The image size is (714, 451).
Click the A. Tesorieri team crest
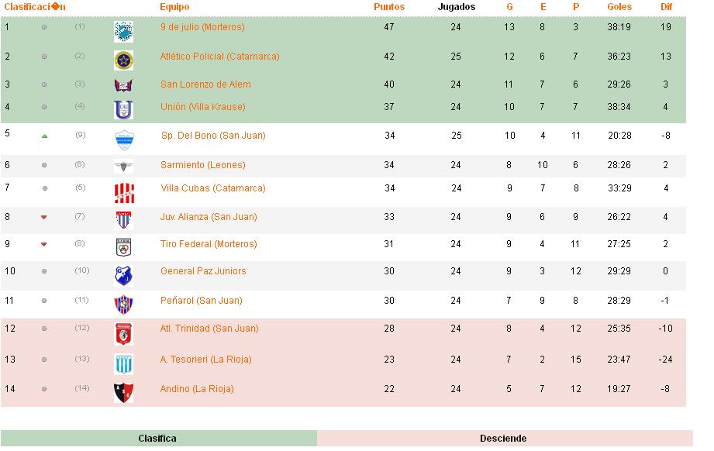(123, 363)
